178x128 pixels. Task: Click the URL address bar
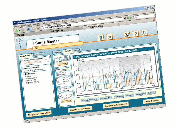82,23
